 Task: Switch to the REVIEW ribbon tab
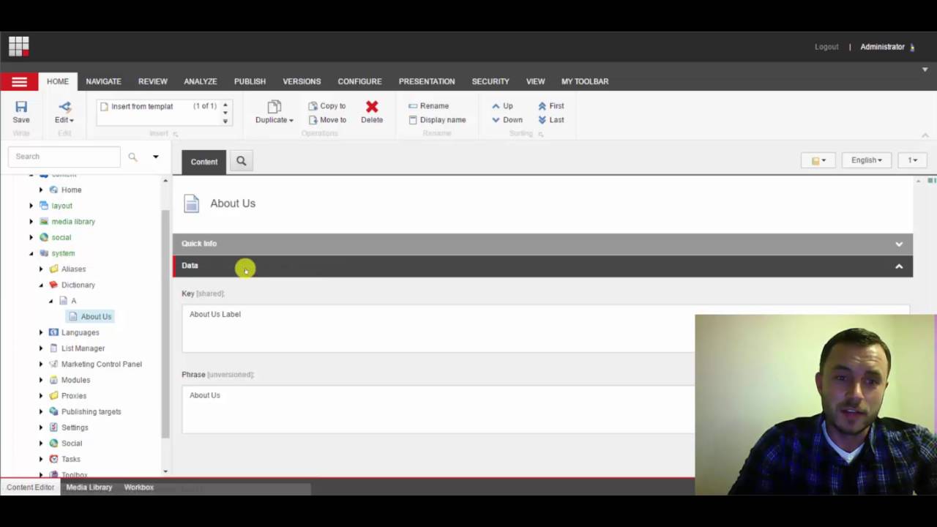(153, 81)
